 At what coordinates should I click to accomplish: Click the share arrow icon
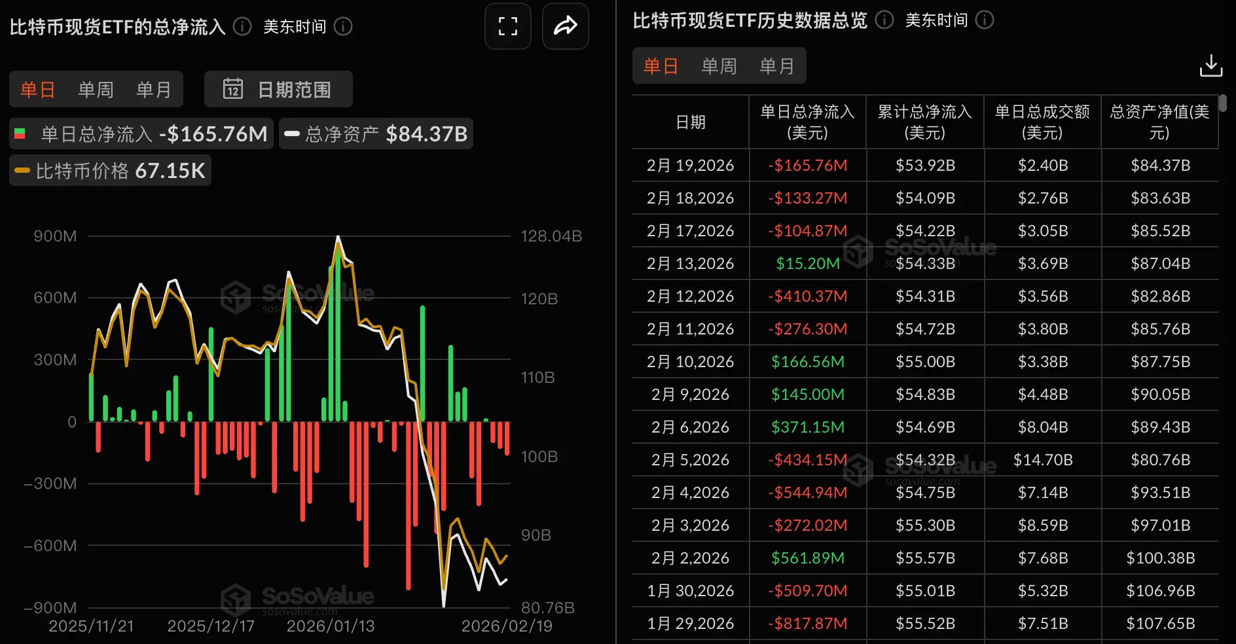pos(566,26)
